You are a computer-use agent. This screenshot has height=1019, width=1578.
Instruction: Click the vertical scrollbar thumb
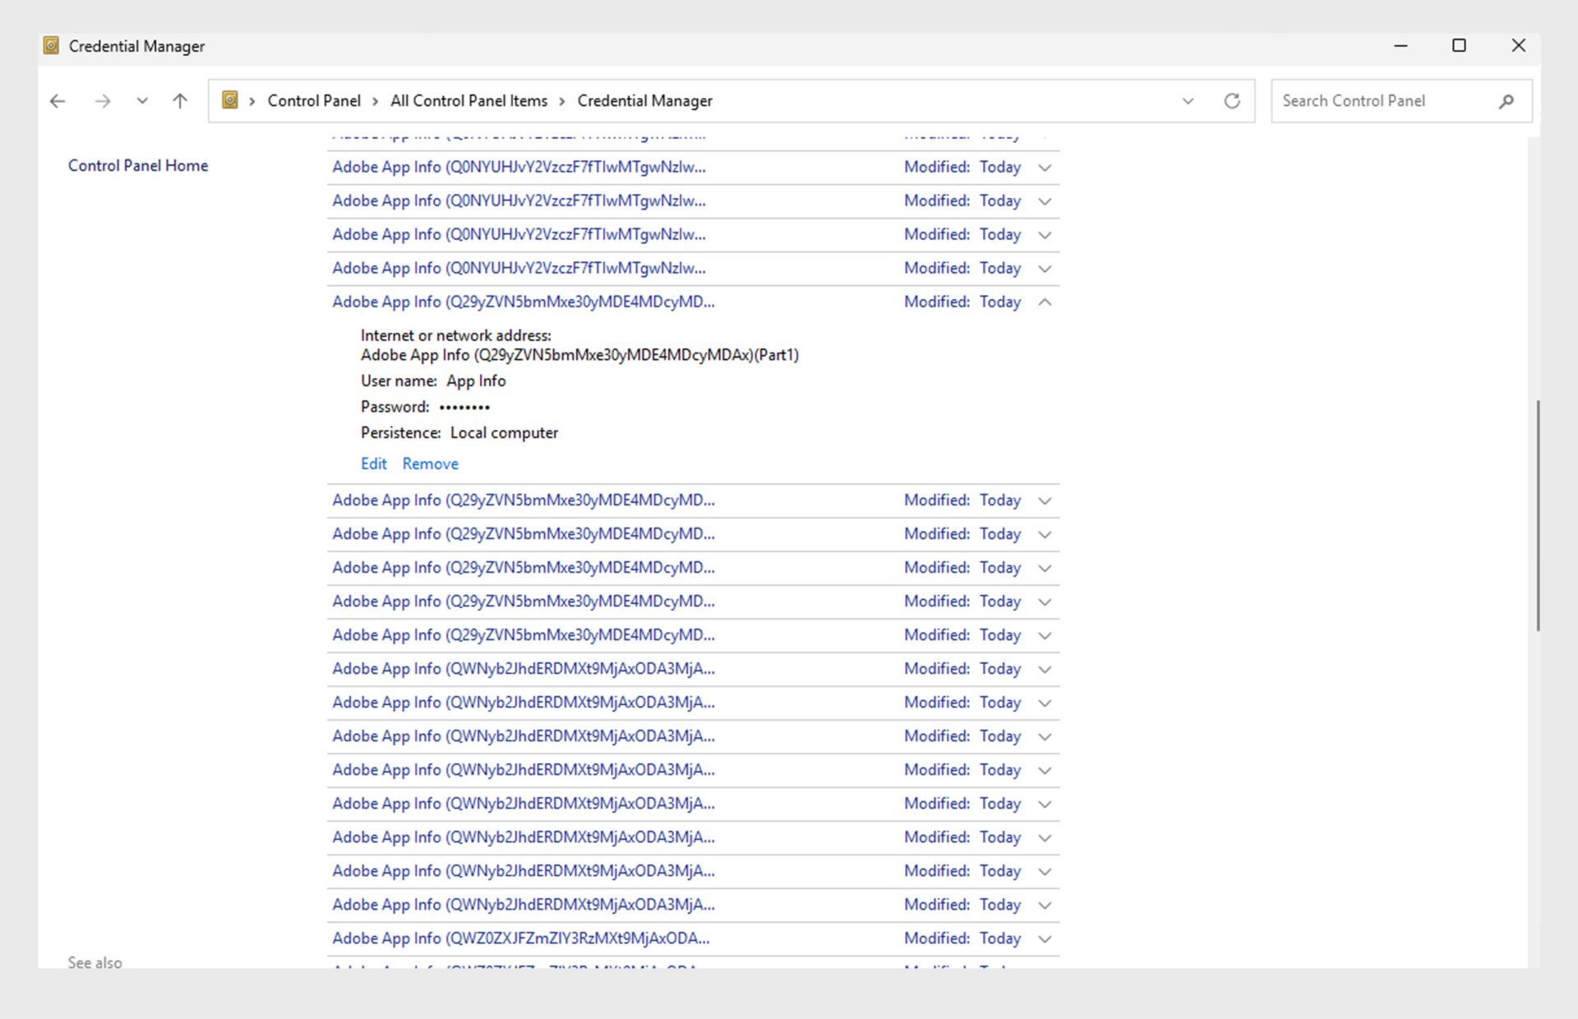click(1537, 515)
